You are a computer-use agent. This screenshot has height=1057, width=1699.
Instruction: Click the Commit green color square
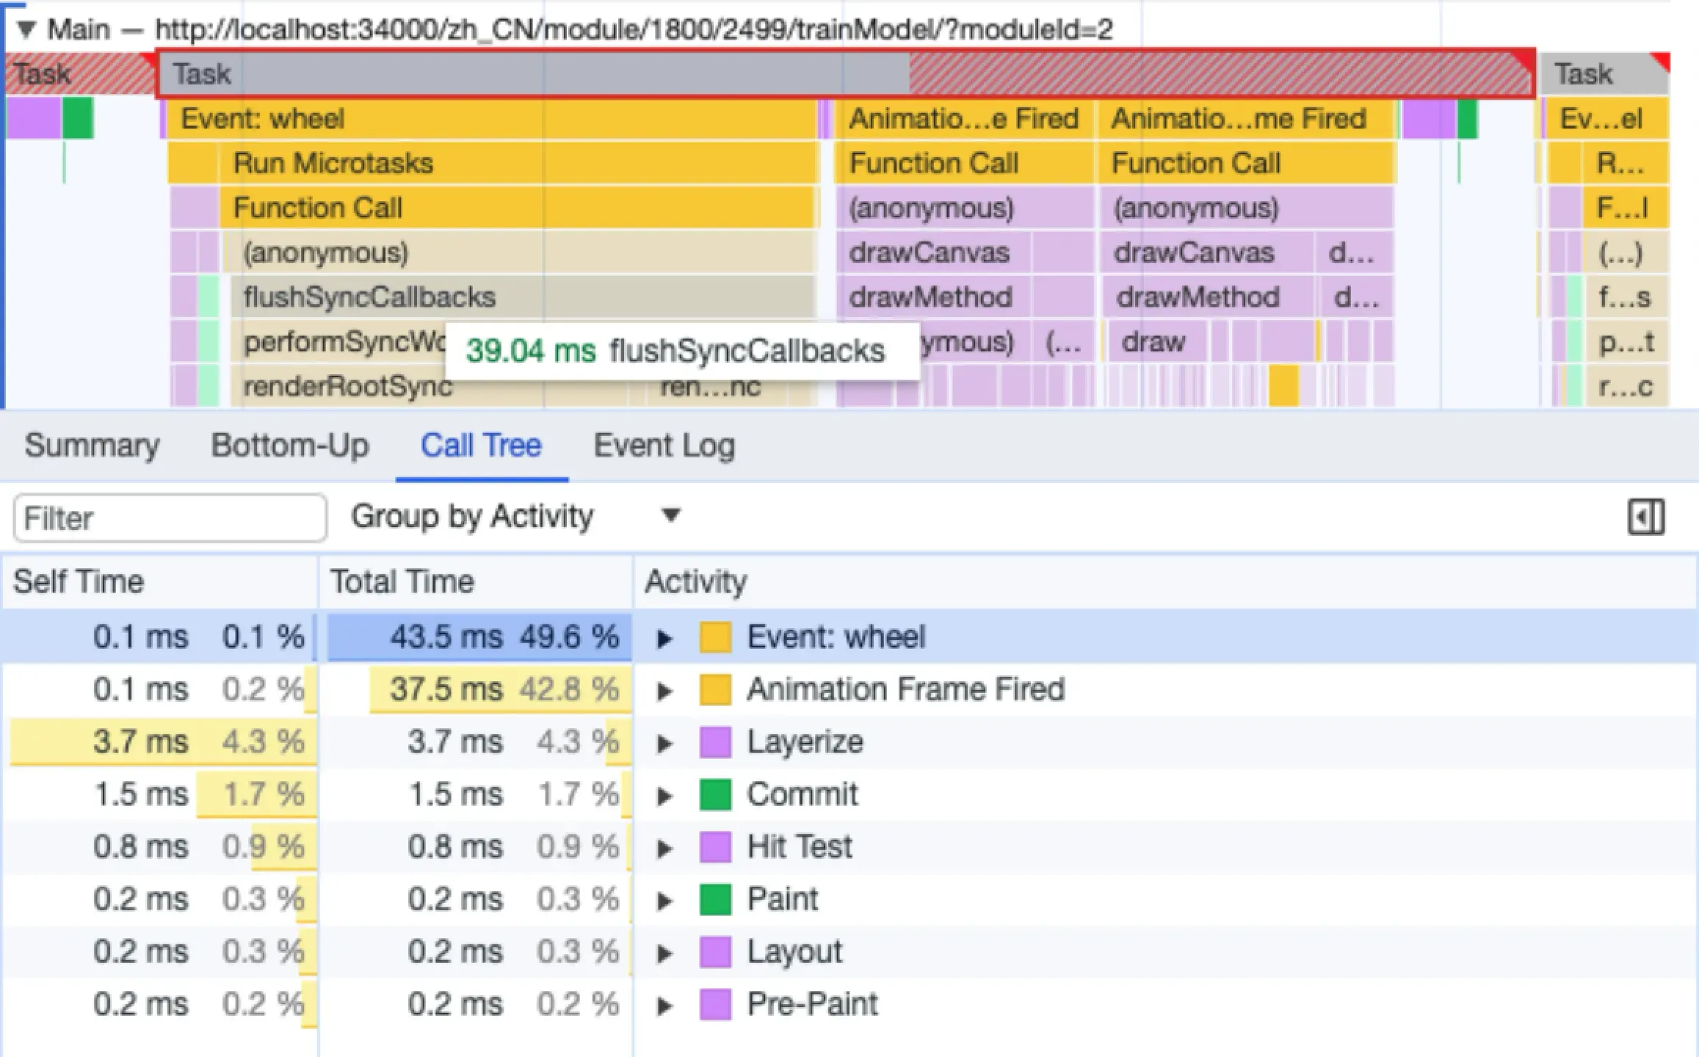pos(715,795)
